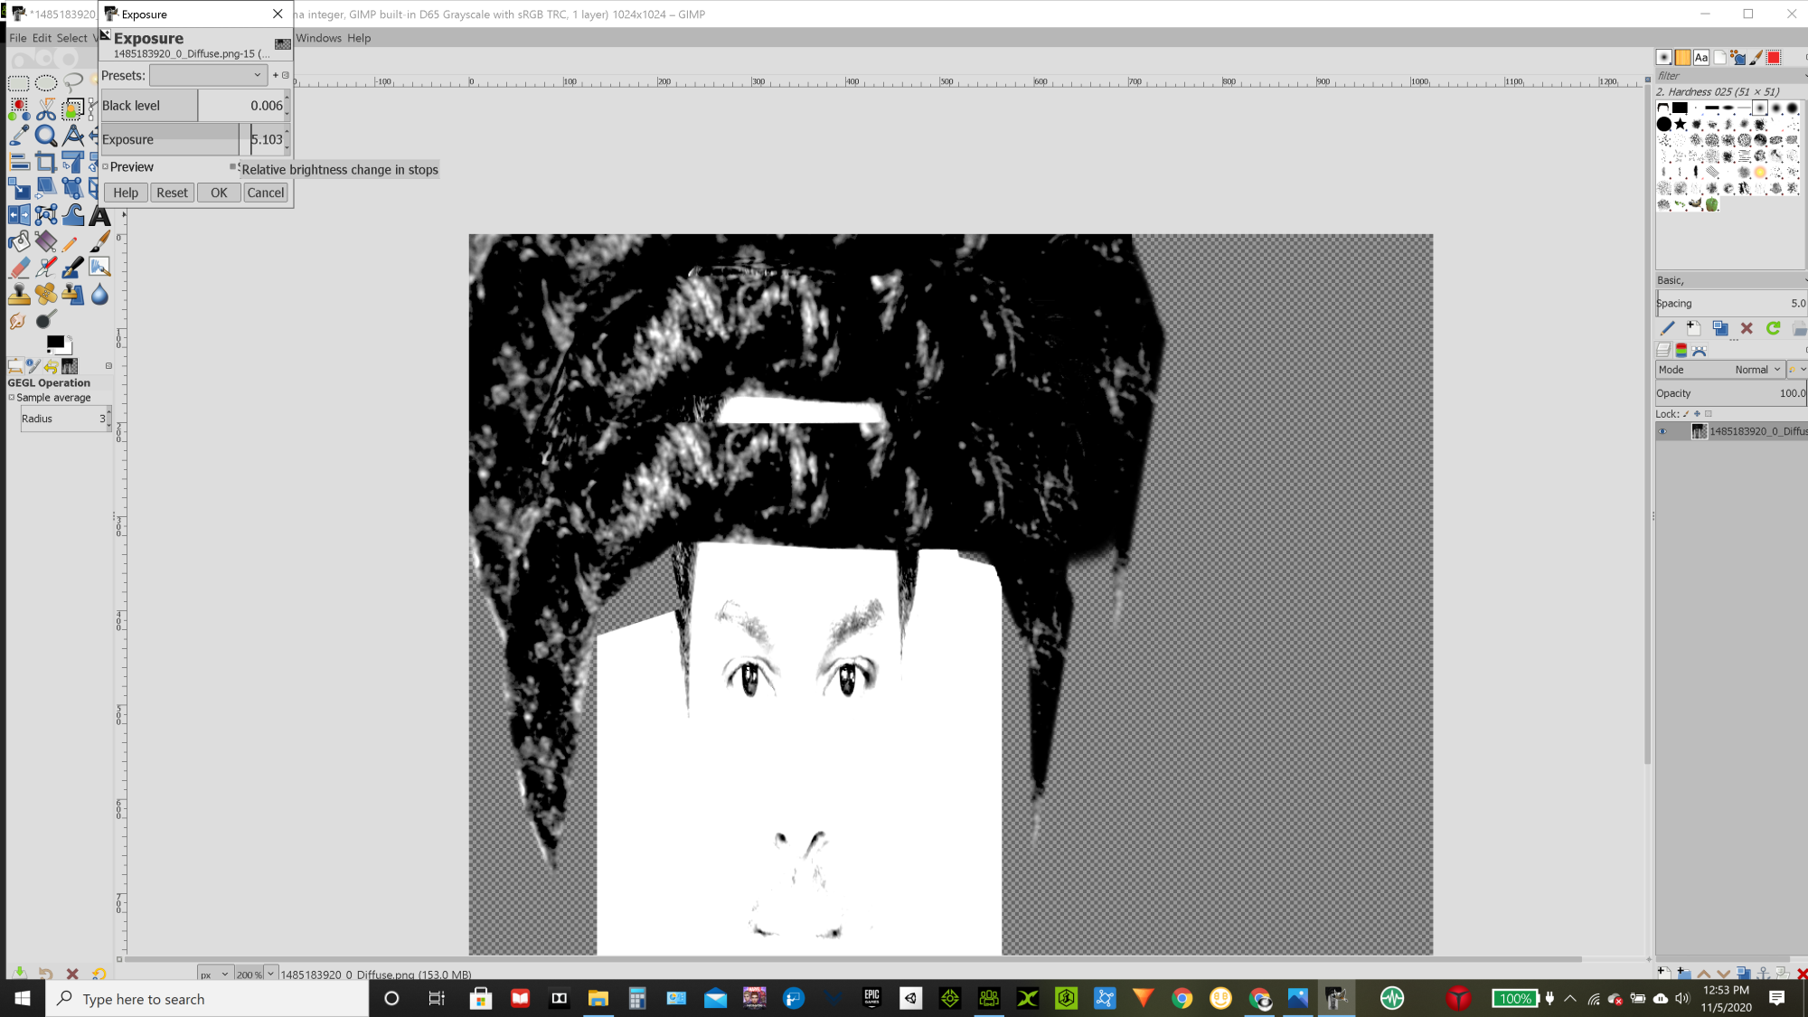Open the Select menu
This screenshot has width=1808, height=1017.
click(72, 38)
